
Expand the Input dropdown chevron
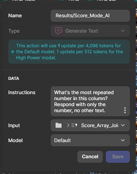point(123,125)
